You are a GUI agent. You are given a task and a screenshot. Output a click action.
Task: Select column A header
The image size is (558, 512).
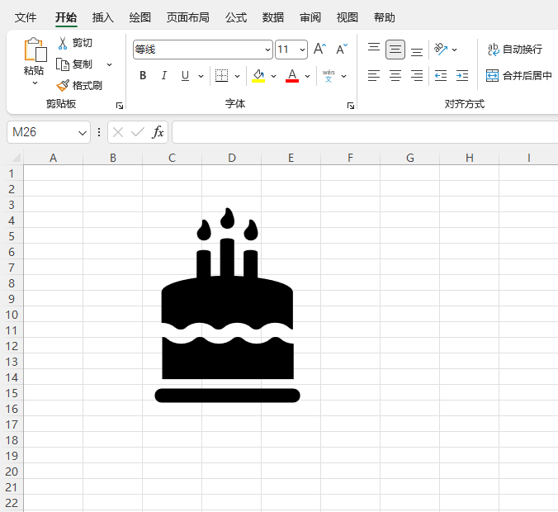click(x=53, y=158)
